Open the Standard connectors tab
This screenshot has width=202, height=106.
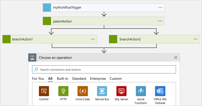pos(79,78)
